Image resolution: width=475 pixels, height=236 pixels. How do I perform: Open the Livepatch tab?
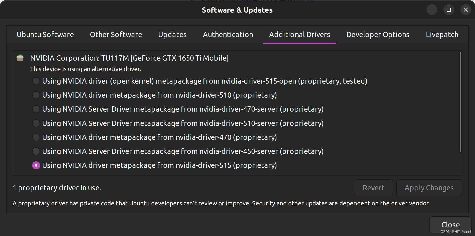pos(442,35)
